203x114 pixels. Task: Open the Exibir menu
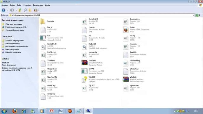click(x=19, y=5)
